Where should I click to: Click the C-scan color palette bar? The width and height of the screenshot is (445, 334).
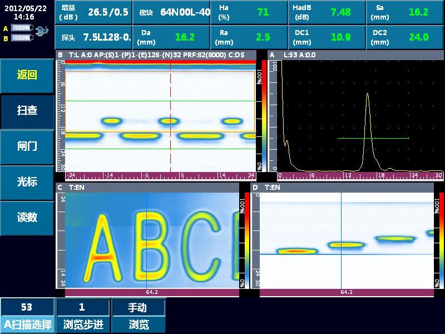click(x=242, y=240)
